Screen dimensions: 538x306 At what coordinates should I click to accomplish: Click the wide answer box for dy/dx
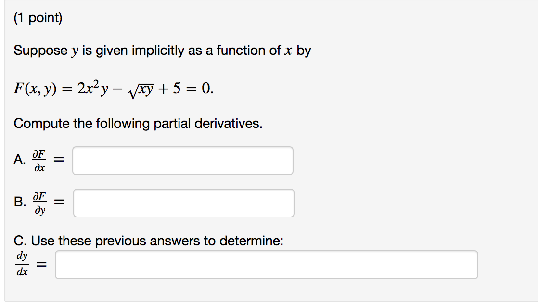click(x=266, y=264)
